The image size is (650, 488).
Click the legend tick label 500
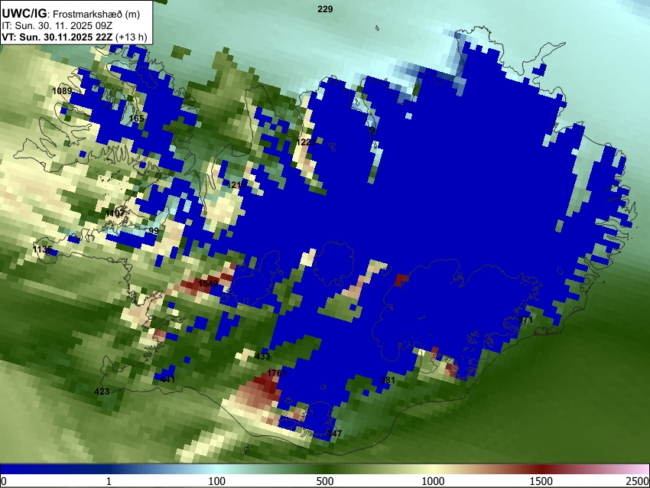pyautogui.click(x=325, y=481)
